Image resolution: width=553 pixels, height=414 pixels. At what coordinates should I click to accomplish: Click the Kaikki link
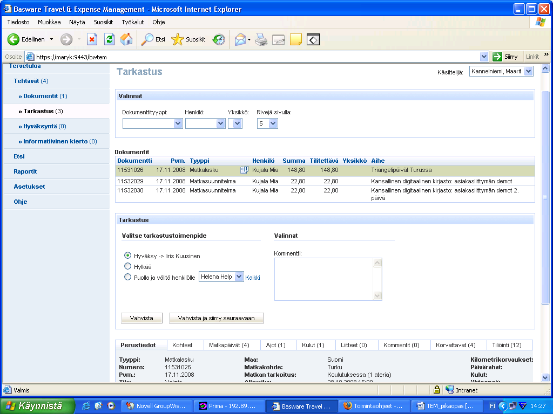coord(253,278)
